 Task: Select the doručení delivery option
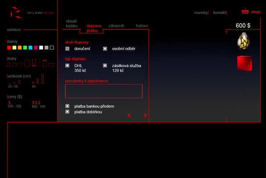pyautogui.click(x=68, y=48)
